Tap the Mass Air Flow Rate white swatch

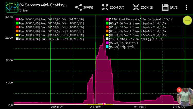tap(107, 39)
